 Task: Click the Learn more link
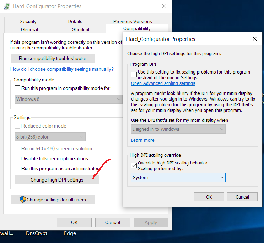(143, 140)
